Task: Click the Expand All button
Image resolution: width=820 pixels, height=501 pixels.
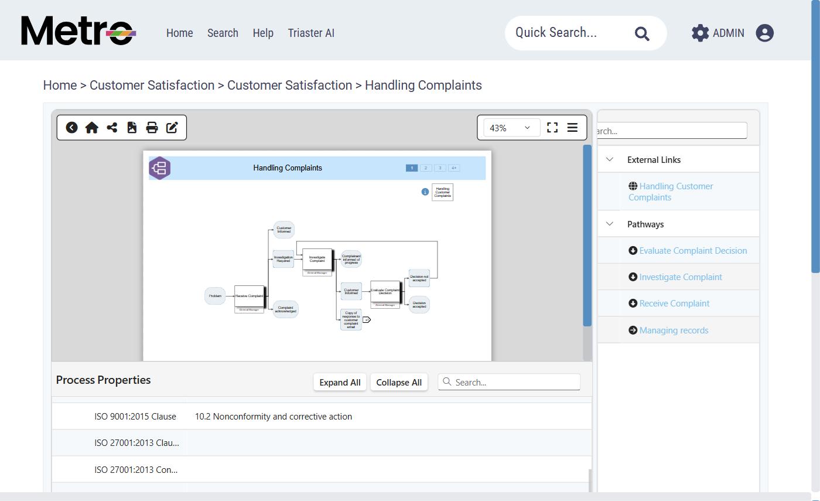Action: point(340,382)
